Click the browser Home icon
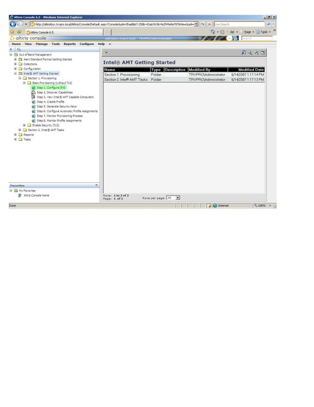The width and height of the screenshot is (314, 407). click(213, 32)
